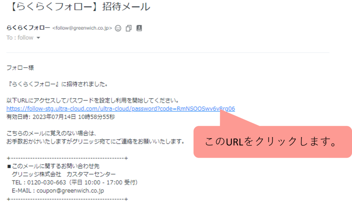Click the greeting line フォロー様
Viewport: 352px width, 209px height.
coord(20,68)
